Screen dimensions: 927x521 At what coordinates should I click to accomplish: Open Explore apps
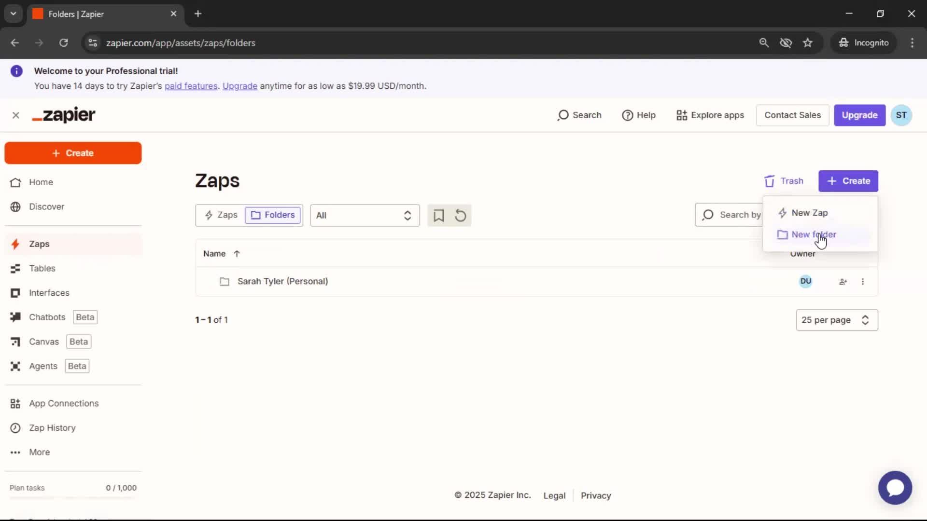pyautogui.click(x=710, y=115)
